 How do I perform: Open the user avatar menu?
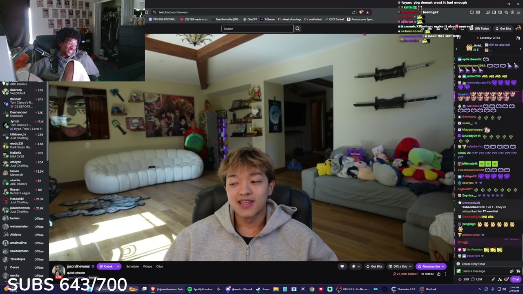(518, 29)
